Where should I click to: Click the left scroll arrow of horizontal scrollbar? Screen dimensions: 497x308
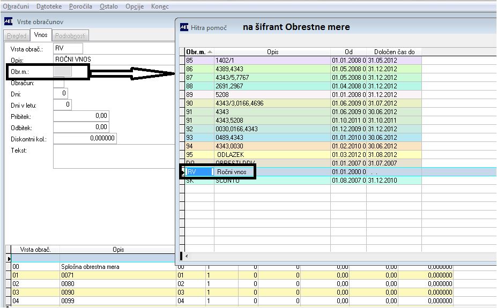pyautogui.click(x=187, y=256)
